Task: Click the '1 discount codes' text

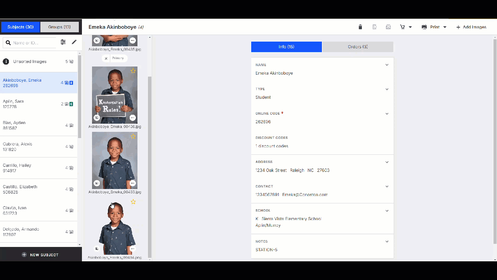Action: (272, 146)
